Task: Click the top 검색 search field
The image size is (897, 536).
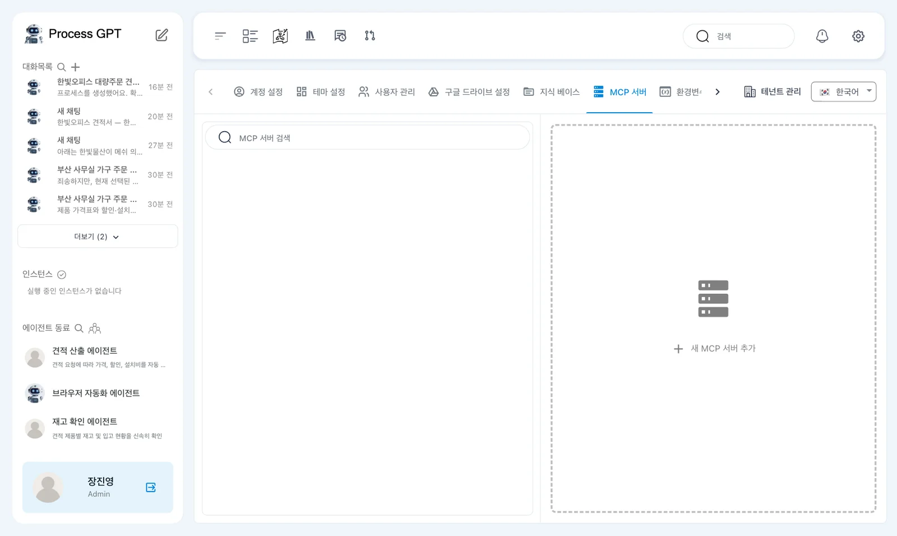Action: 738,36
